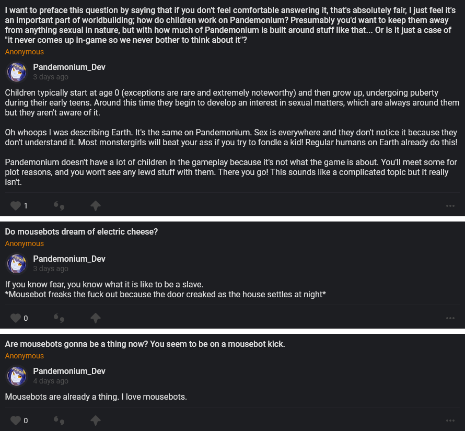Like the electric cheese answer with heart
This screenshot has width=465, height=431.
pyautogui.click(x=16, y=318)
